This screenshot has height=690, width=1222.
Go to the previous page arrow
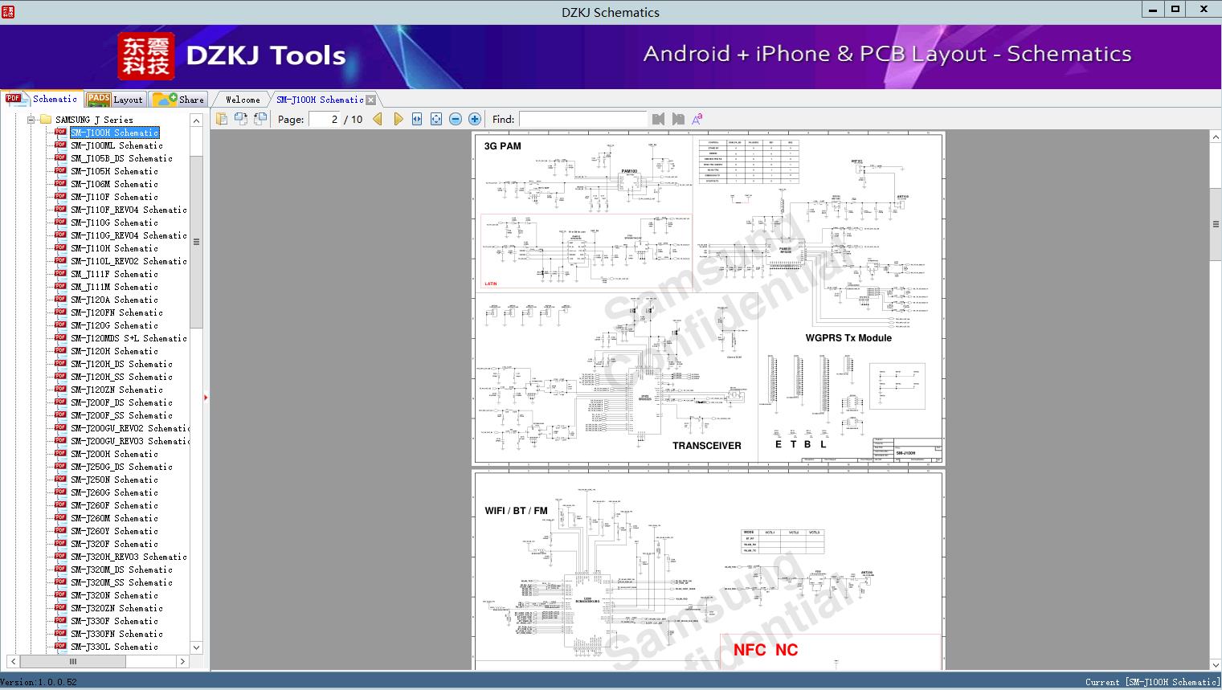click(378, 119)
